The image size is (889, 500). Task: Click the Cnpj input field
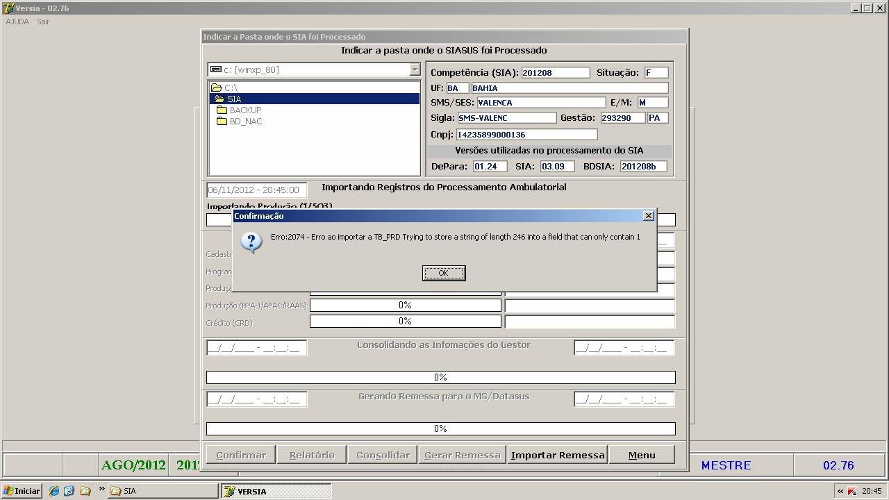tap(526, 135)
